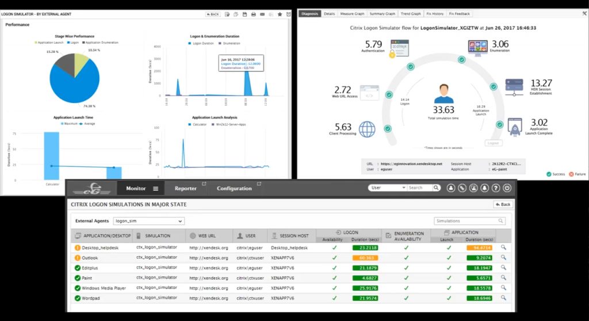Click magnifier details icon for Wordpad row

pos(503,297)
